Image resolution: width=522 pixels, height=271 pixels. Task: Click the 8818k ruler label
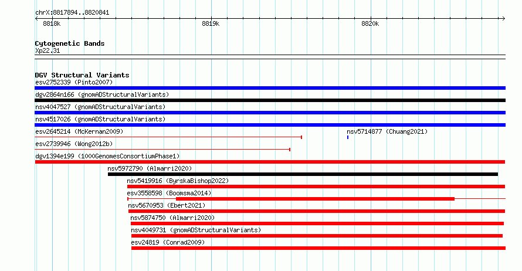(x=52, y=23)
